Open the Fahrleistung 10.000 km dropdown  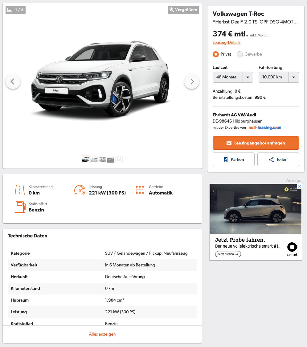point(279,77)
